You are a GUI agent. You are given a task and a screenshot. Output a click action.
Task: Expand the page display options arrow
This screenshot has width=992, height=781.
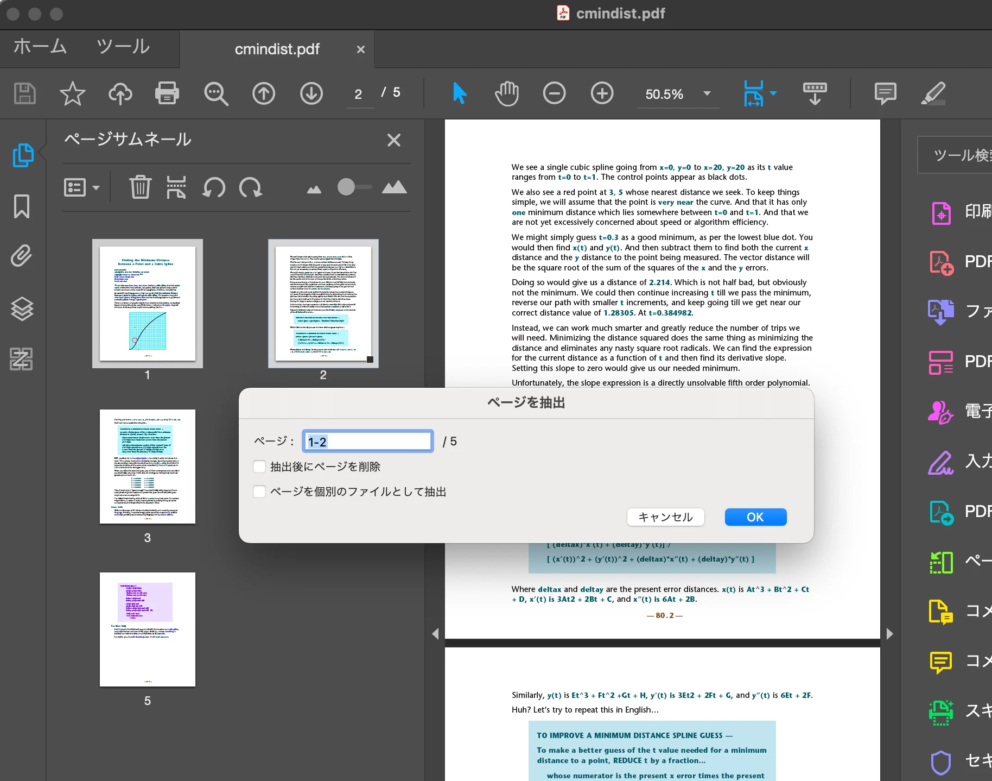[773, 93]
